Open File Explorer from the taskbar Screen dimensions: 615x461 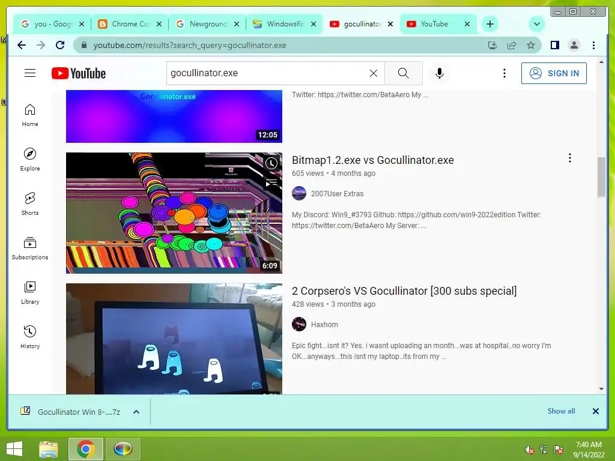click(49, 449)
